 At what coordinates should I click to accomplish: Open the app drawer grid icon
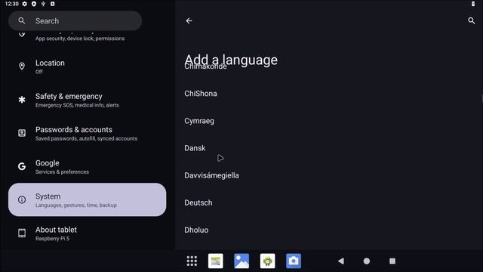[192, 261]
